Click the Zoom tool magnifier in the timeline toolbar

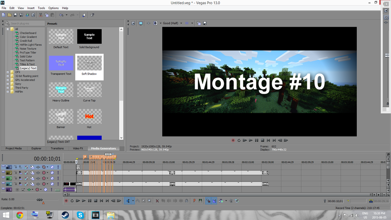(x=149, y=201)
